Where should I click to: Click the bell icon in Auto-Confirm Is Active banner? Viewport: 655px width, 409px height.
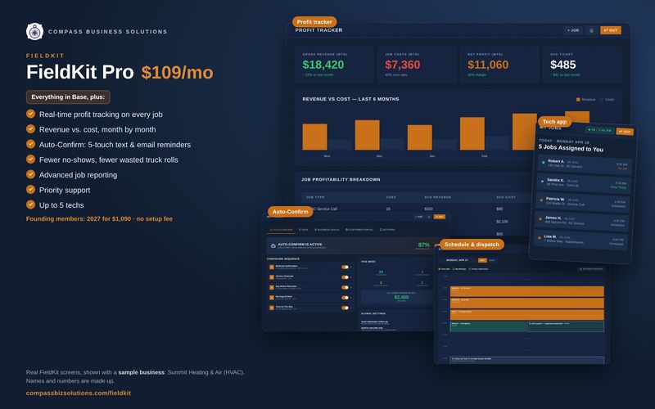coord(273,246)
